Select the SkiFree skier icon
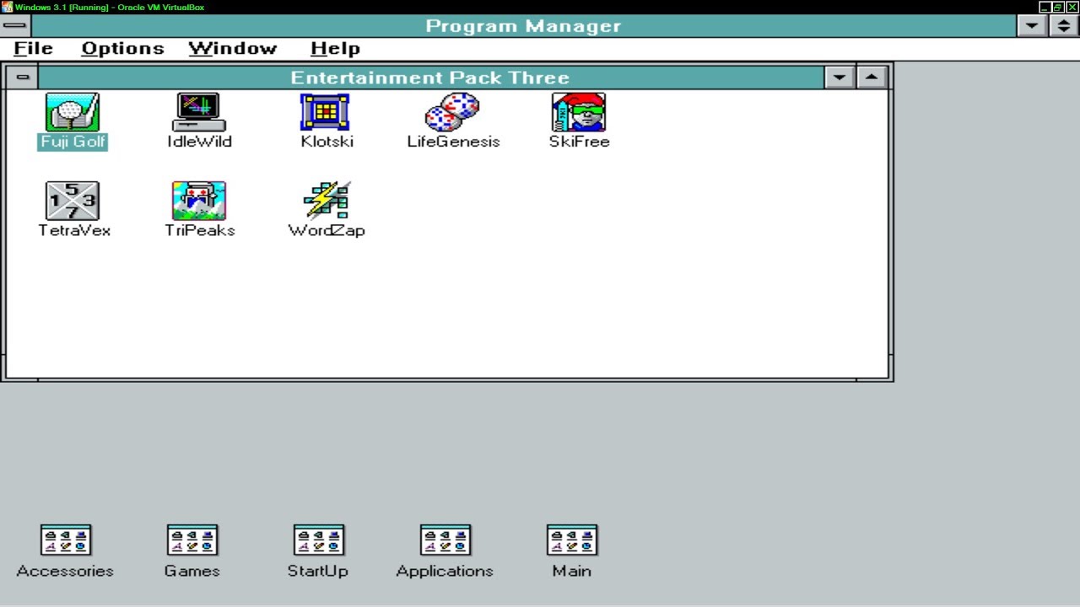Image resolution: width=1080 pixels, height=607 pixels. [x=579, y=113]
